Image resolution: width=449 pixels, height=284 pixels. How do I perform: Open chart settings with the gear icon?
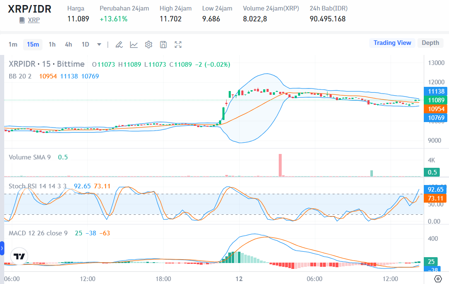point(148,44)
